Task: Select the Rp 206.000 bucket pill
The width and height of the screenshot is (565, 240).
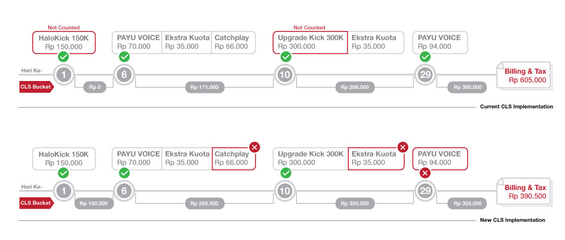Action: click(x=355, y=88)
